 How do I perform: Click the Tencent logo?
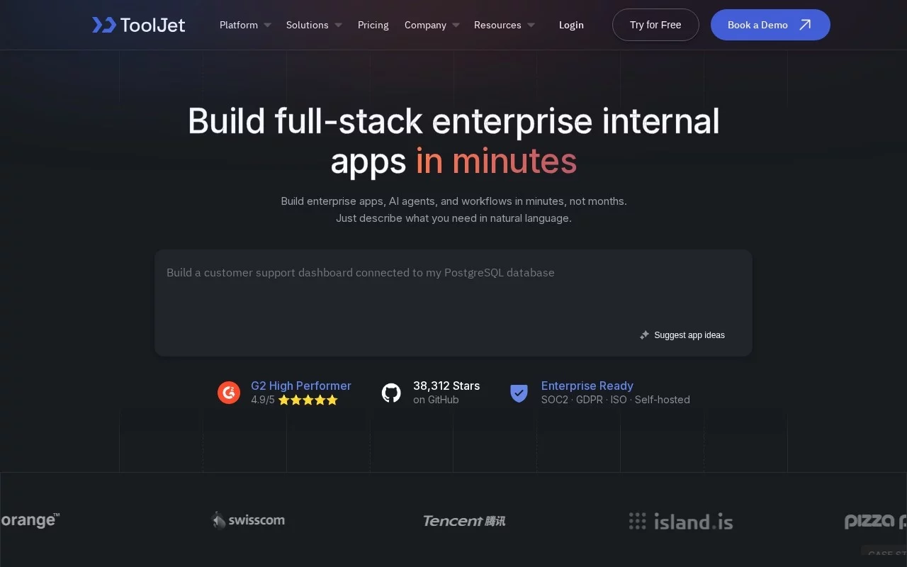tap(464, 521)
